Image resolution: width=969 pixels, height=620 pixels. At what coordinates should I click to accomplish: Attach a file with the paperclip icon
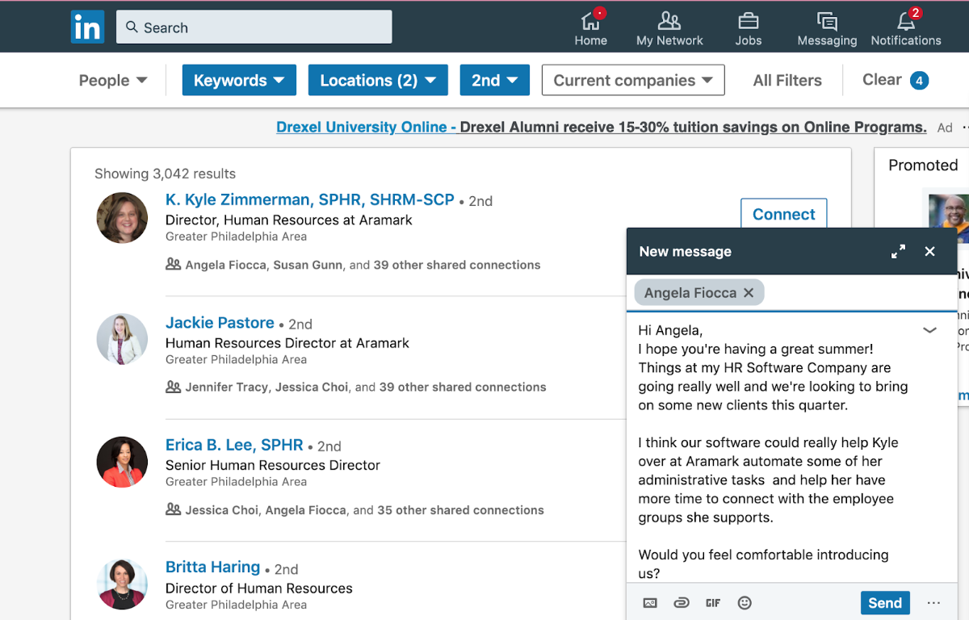[x=682, y=603]
